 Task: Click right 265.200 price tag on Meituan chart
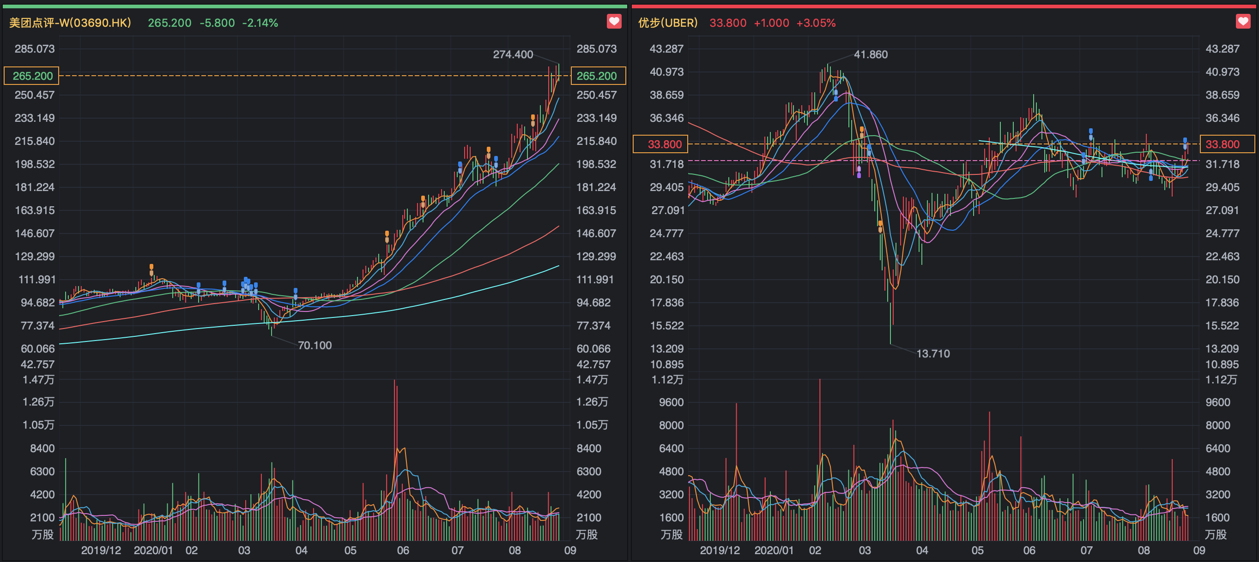pyautogui.click(x=597, y=76)
